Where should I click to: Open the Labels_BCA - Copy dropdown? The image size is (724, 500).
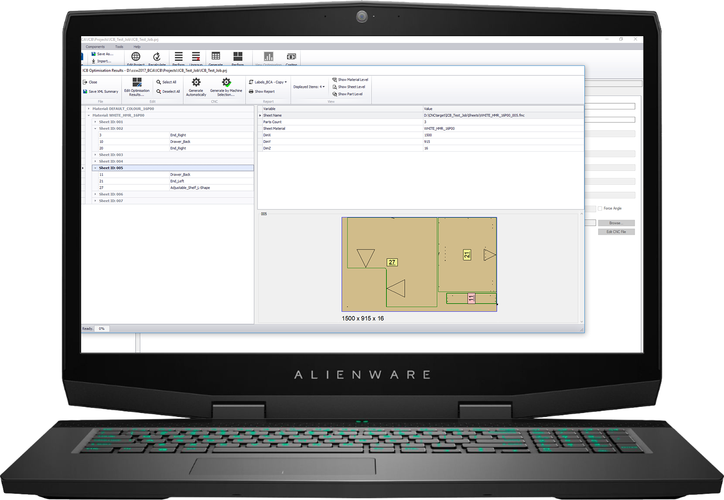pos(268,82)
